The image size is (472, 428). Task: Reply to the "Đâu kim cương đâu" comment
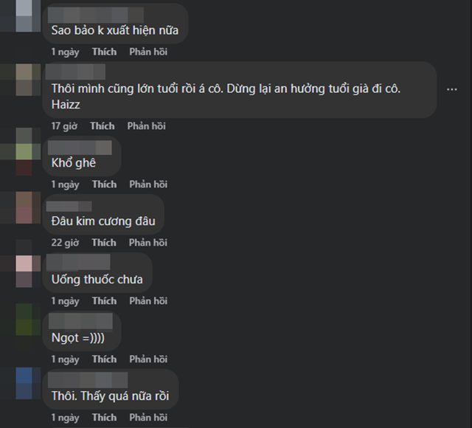coord(148,243)
